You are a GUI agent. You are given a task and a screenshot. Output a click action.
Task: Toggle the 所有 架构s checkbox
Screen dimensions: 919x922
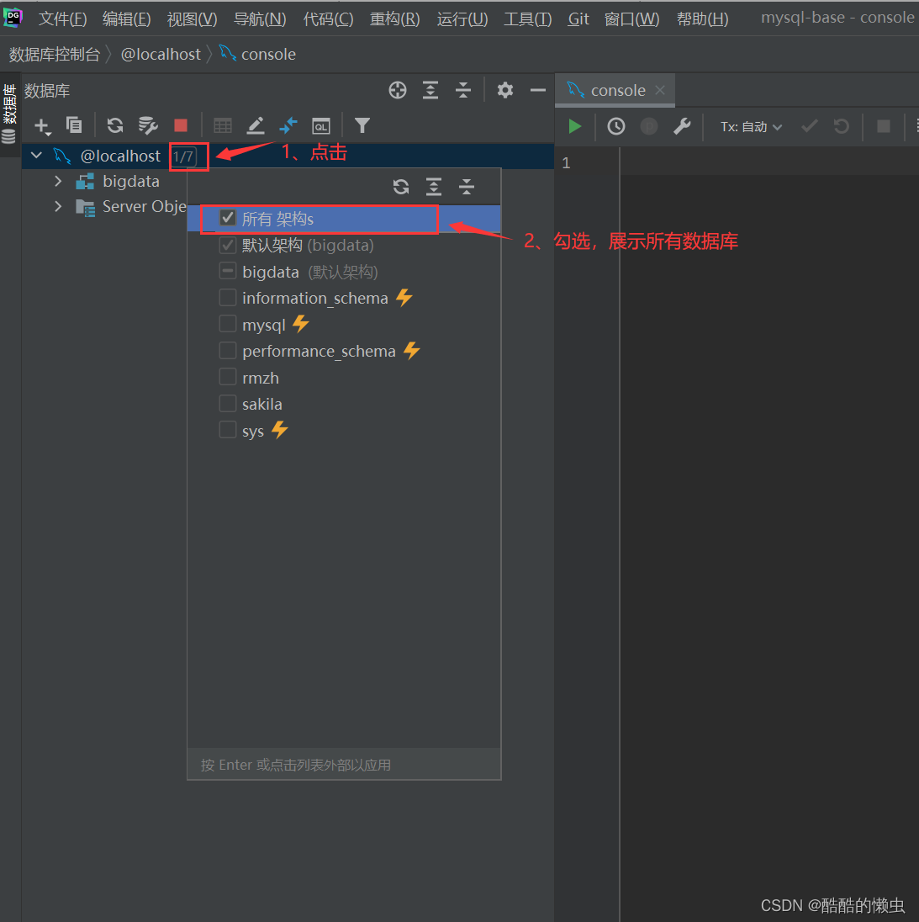(227, 218)
